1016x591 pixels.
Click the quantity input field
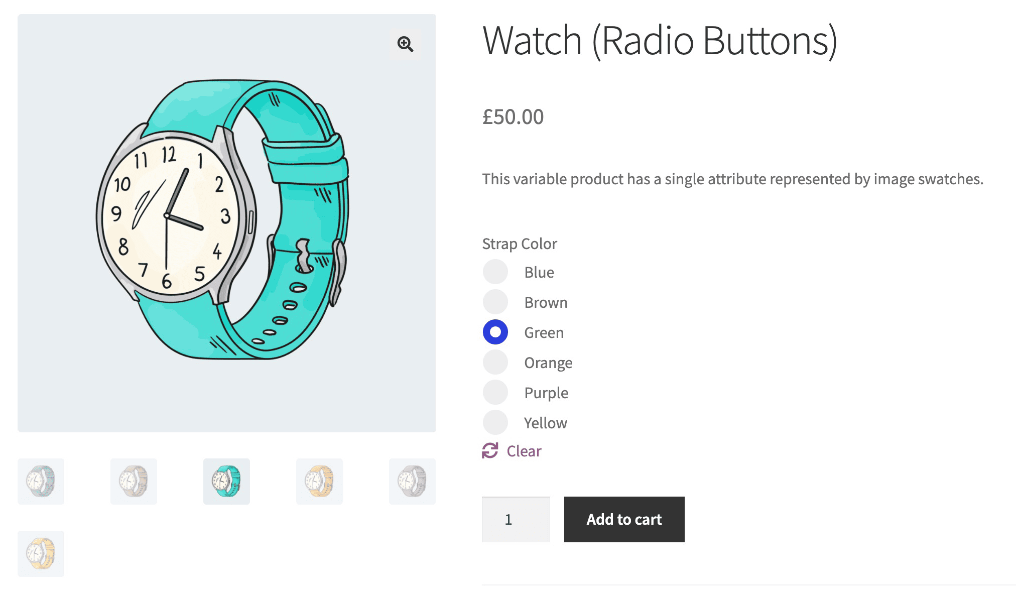[x=516, y=520]
